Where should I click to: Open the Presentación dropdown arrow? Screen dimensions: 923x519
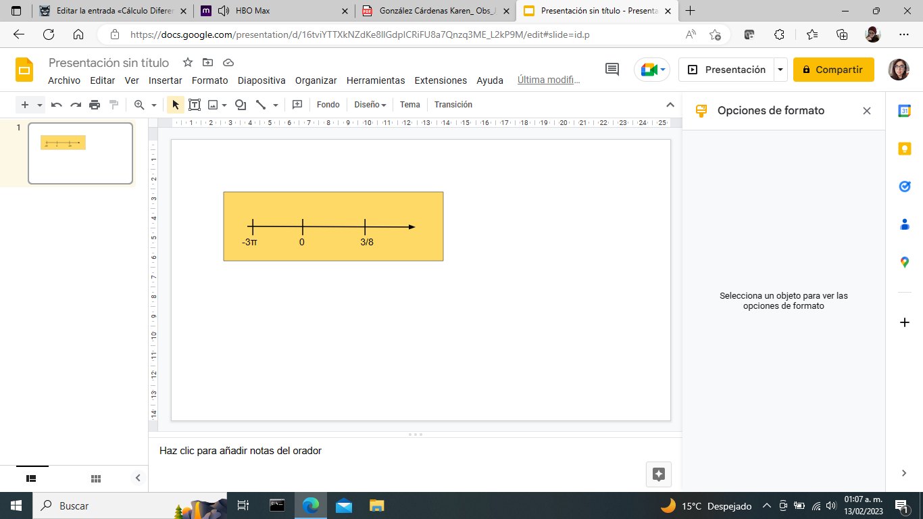[x=780, y=70]
